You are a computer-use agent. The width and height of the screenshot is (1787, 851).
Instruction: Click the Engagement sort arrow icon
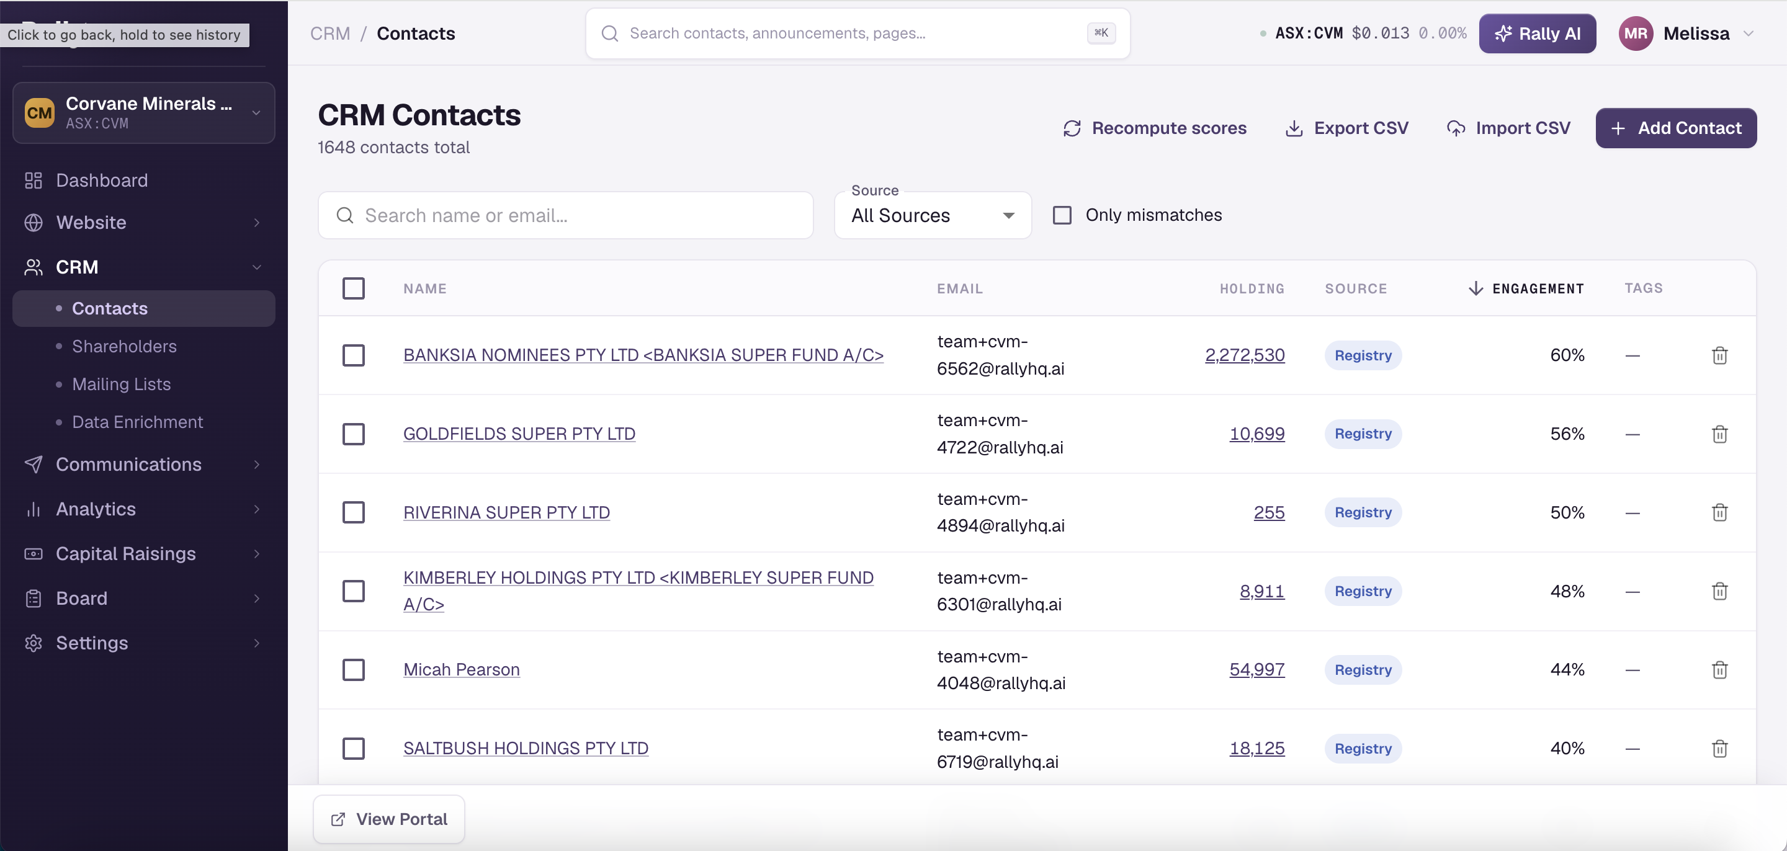pyautogui.click(x=1476, y=288)
